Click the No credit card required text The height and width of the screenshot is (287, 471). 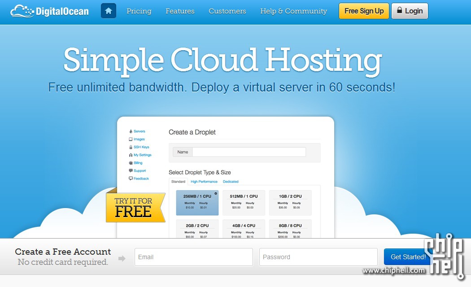(x=63, y=262)
